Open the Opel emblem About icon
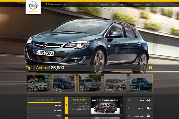The height and width of the screenshot is (119, 179). pos(148,100)
